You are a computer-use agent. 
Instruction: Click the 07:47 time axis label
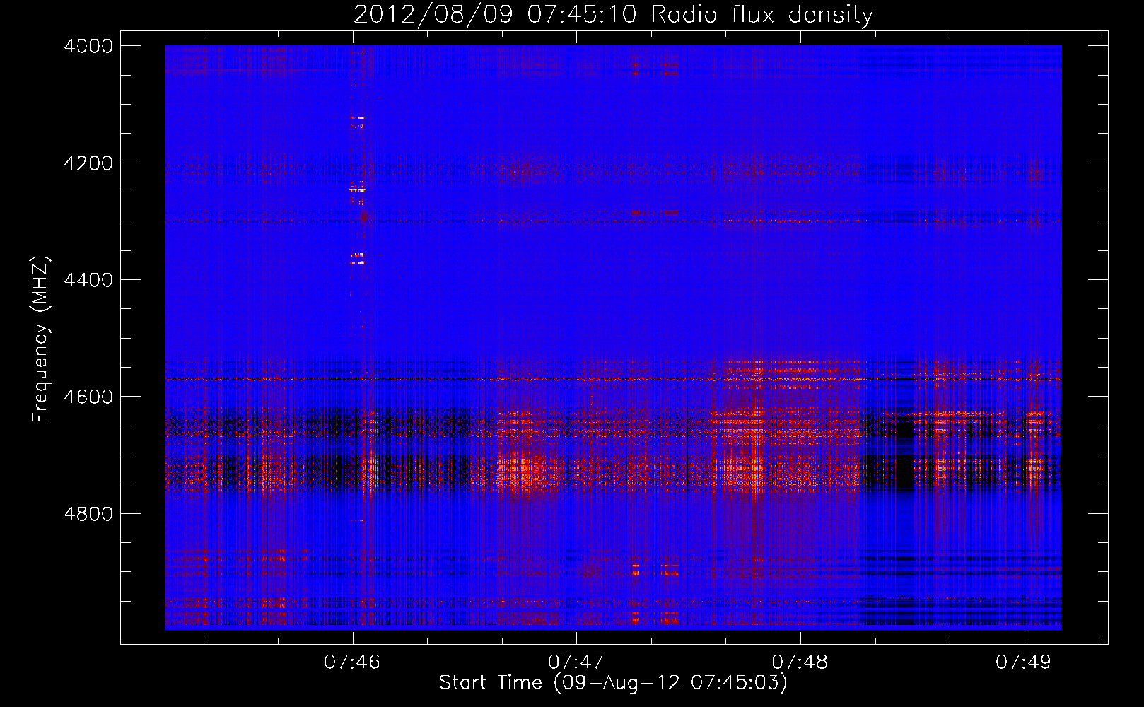pyautogui.click(x=576, y=662)
